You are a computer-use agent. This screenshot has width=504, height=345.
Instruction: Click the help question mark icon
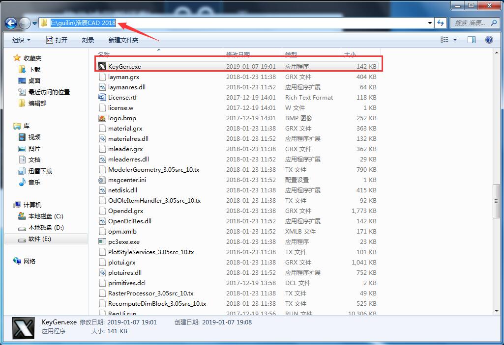point(489,39)
